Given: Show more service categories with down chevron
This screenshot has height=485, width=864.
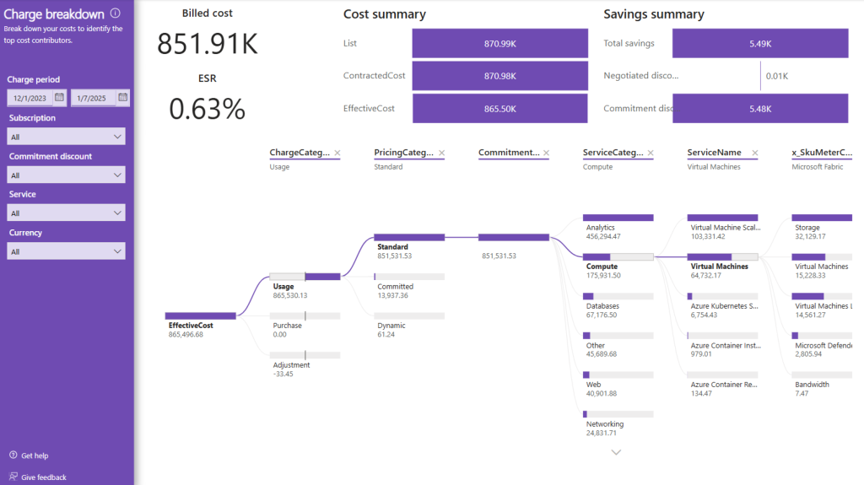Looking at the screenshot, I should coord(616,452).
